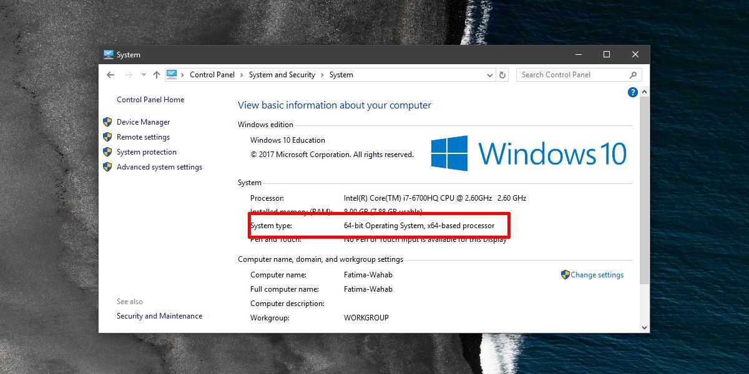
Task: Go up one level with up arrow
Action: pyautogui.click(x=157, y=75)
